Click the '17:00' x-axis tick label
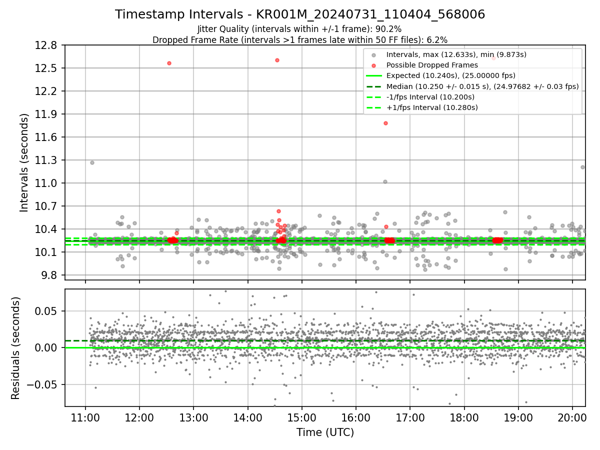 [x=410, y=417]
